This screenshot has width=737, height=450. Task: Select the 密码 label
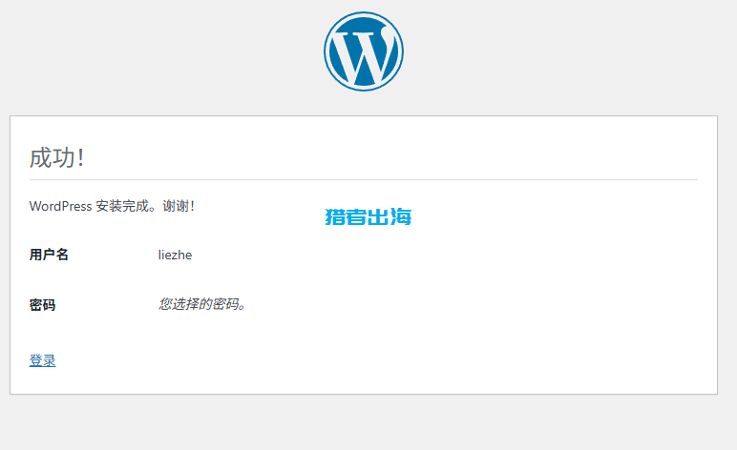tap(42, 305)
